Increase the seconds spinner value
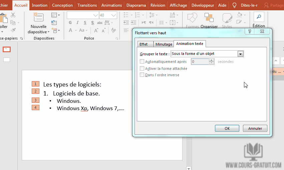The image size is (284, 170). [211, 60]
